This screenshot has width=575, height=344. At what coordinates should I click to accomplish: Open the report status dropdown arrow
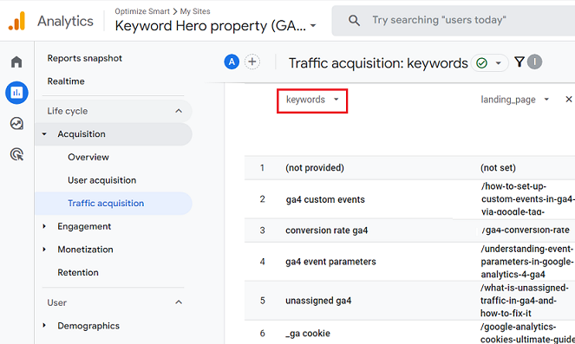click(499, 63)
